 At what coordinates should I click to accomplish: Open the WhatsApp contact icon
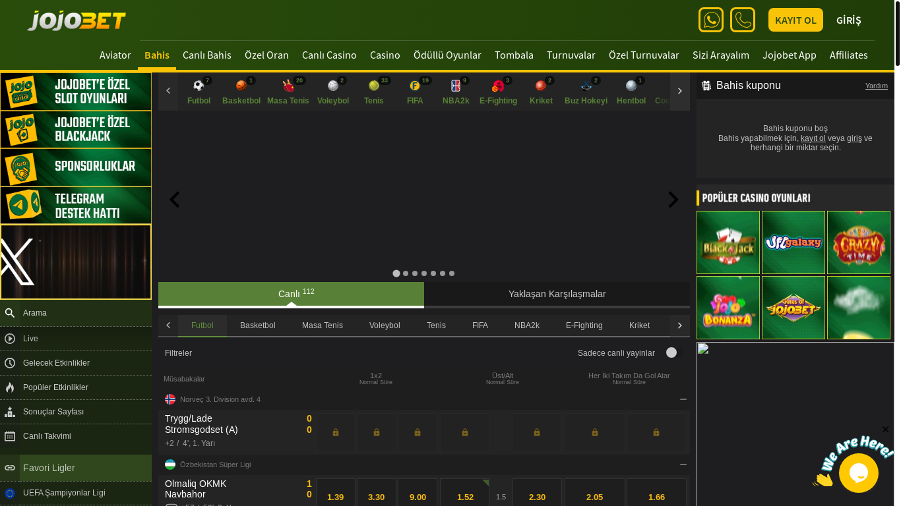pyautogui.click(x=711, y=20)
